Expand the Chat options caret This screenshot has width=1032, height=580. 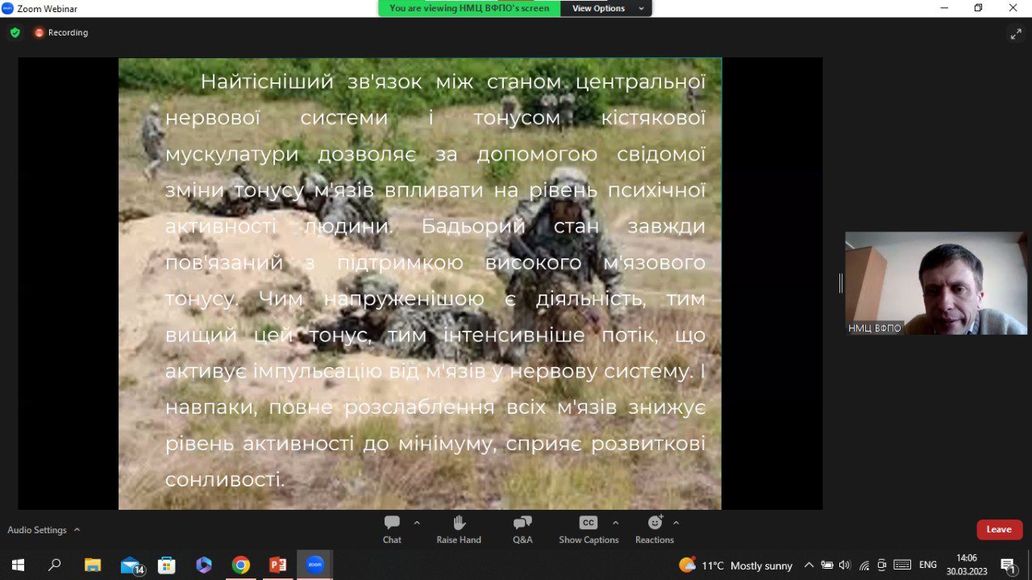(x=417, y=523)
